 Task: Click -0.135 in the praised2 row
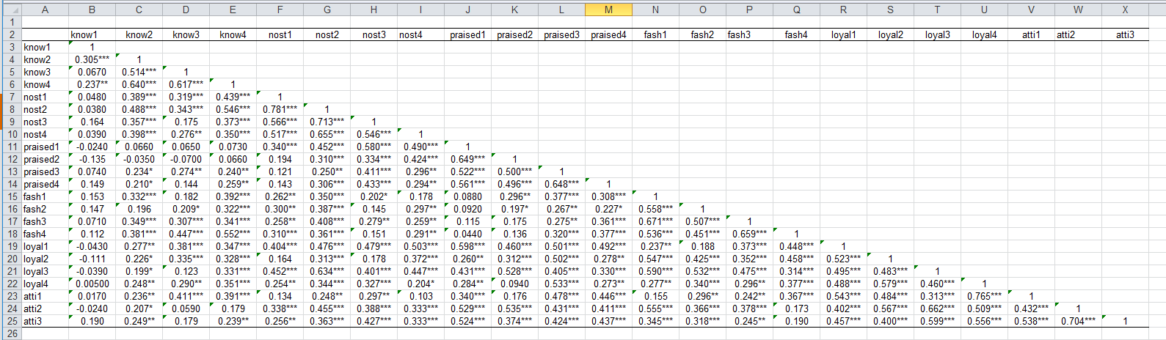tap(92, 159)
